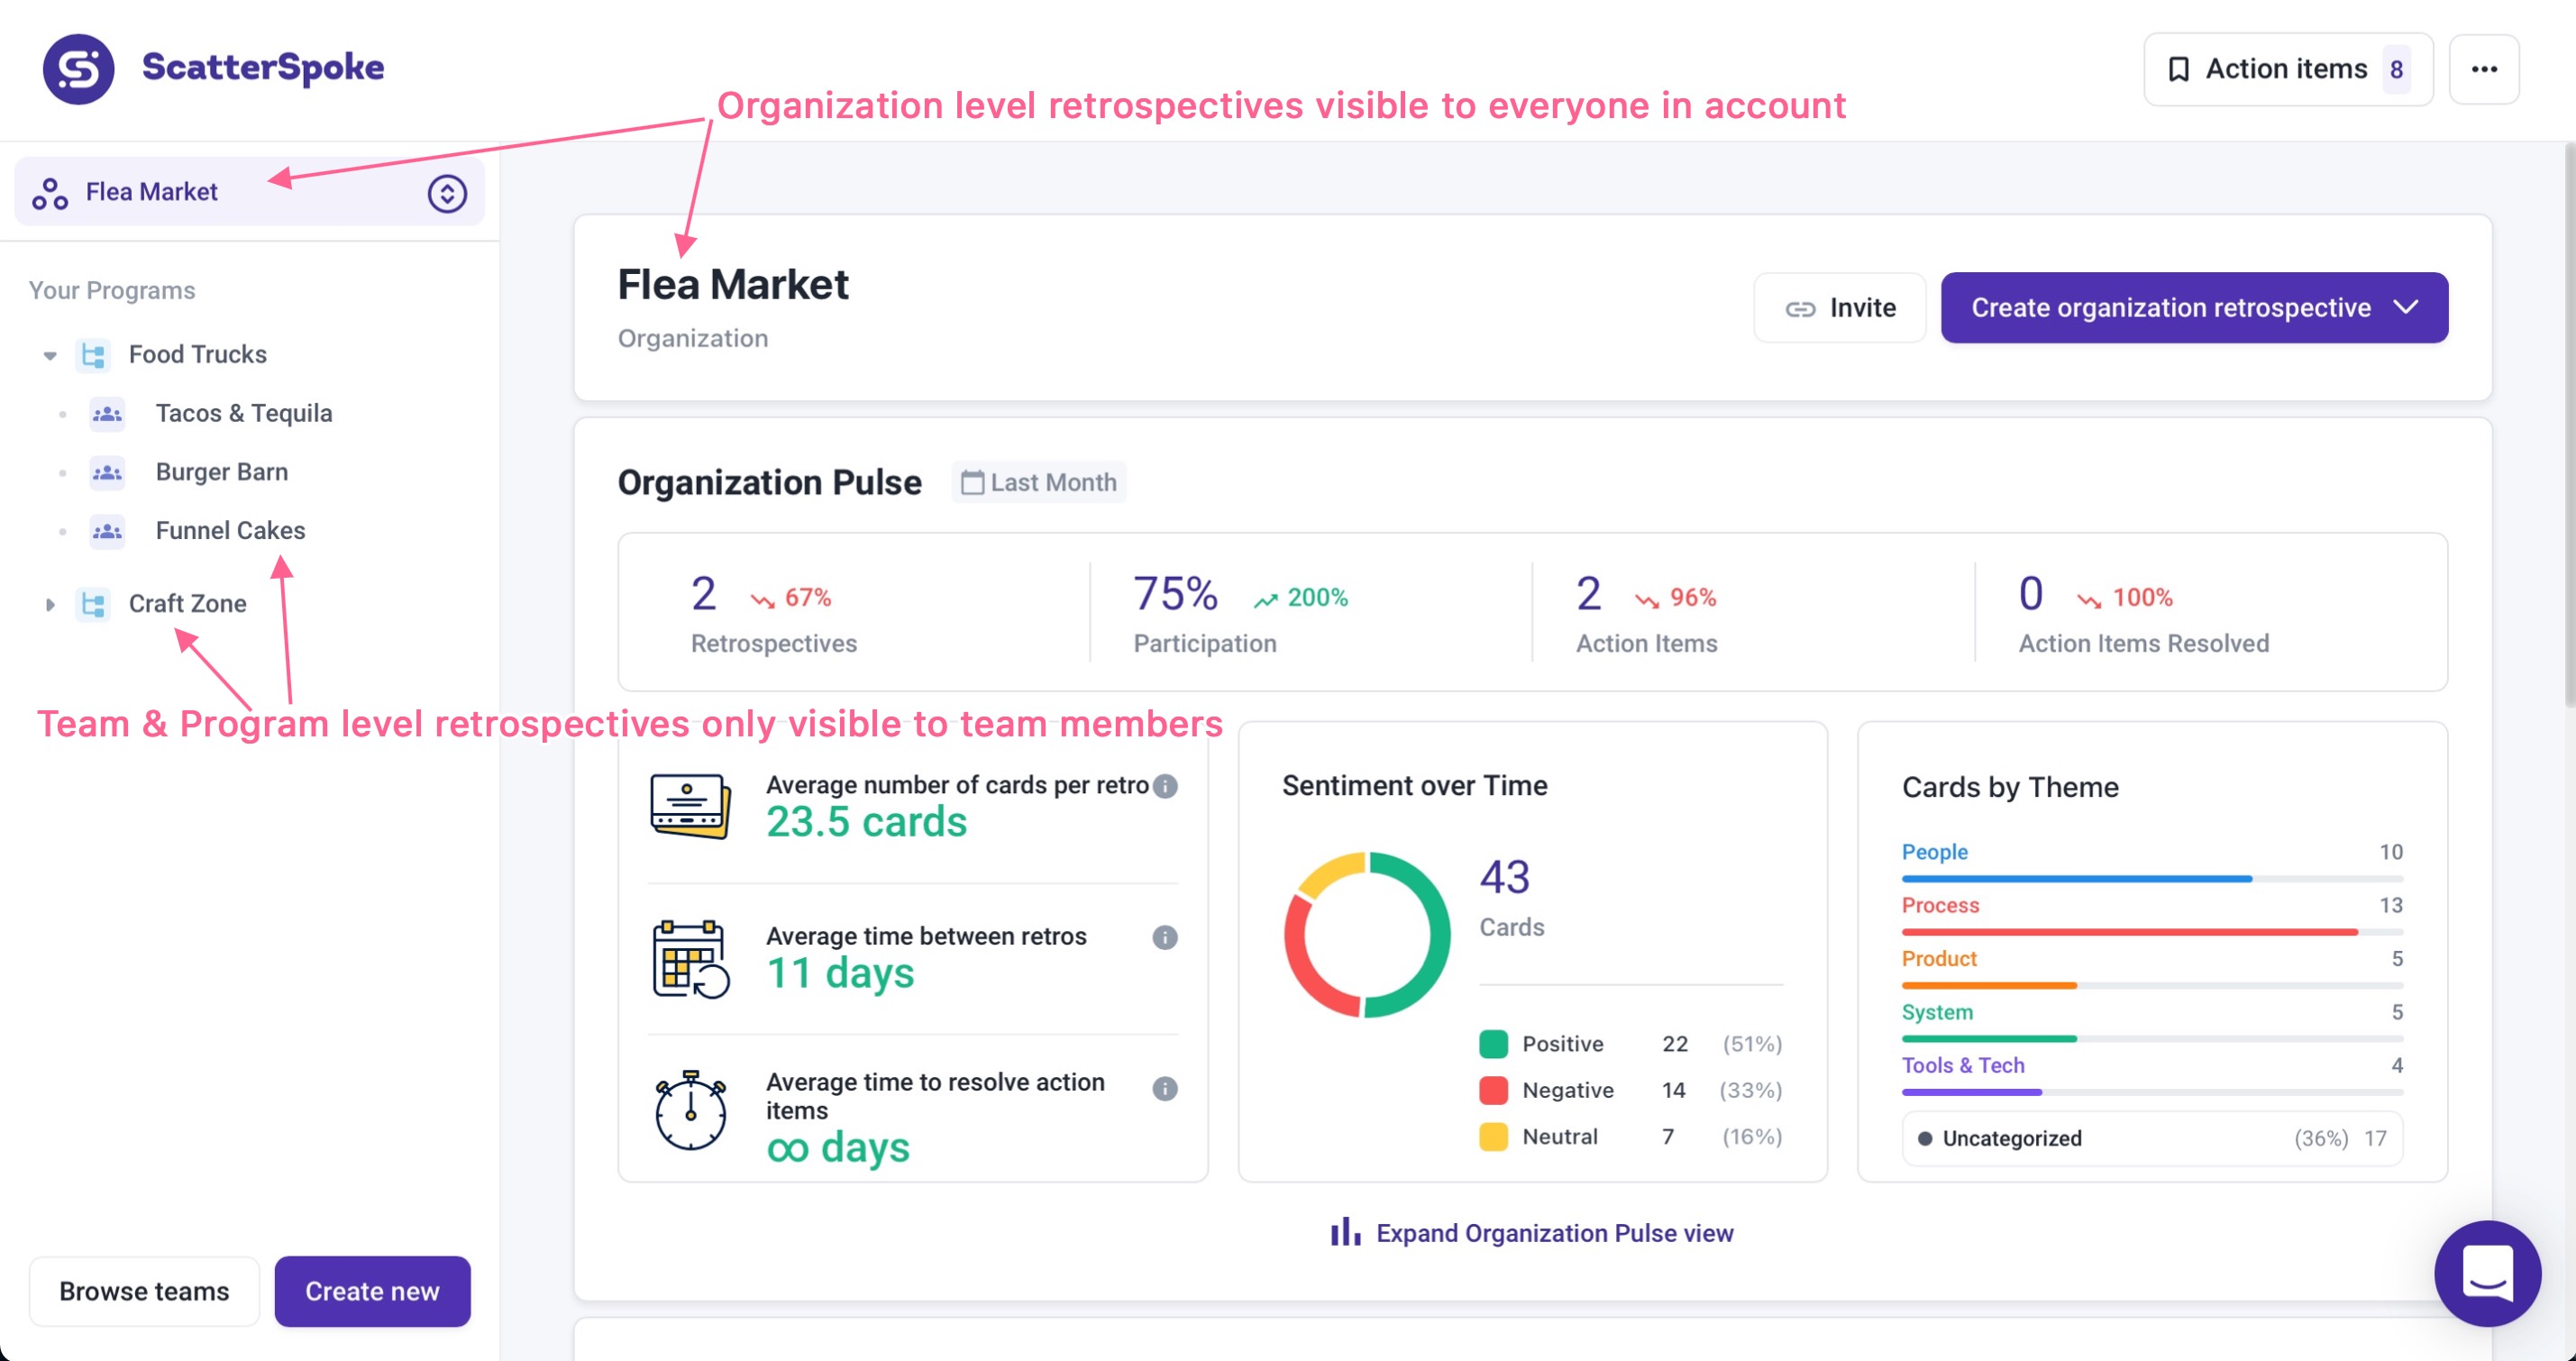Image resolution: width=2576 pixels, height=1361 pixels.
Task: Open the Burger Barn team
Action: (222, 471)
